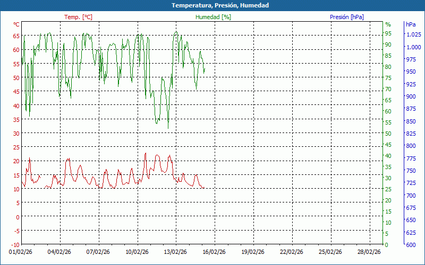
Task: Click the -10 tick on the temperature axis
Action: [x=15, y=244]
